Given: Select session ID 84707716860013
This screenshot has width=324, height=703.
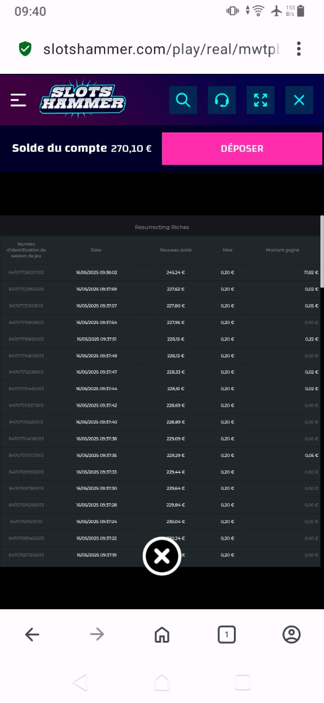Looking at the screenshot, I should (26, 339).
